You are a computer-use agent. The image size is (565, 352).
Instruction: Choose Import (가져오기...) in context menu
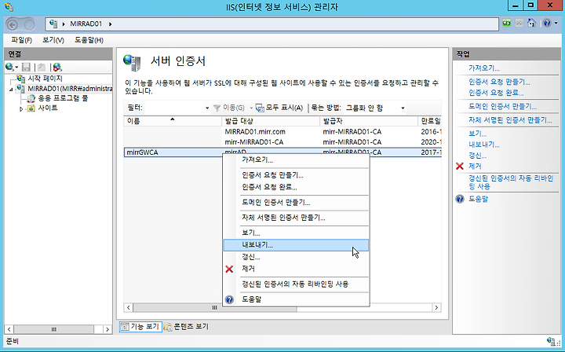296,159
